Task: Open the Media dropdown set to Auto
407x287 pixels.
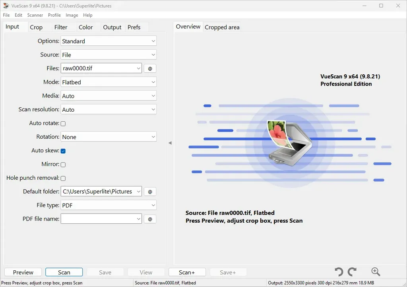Action: [x=109, y=96]
